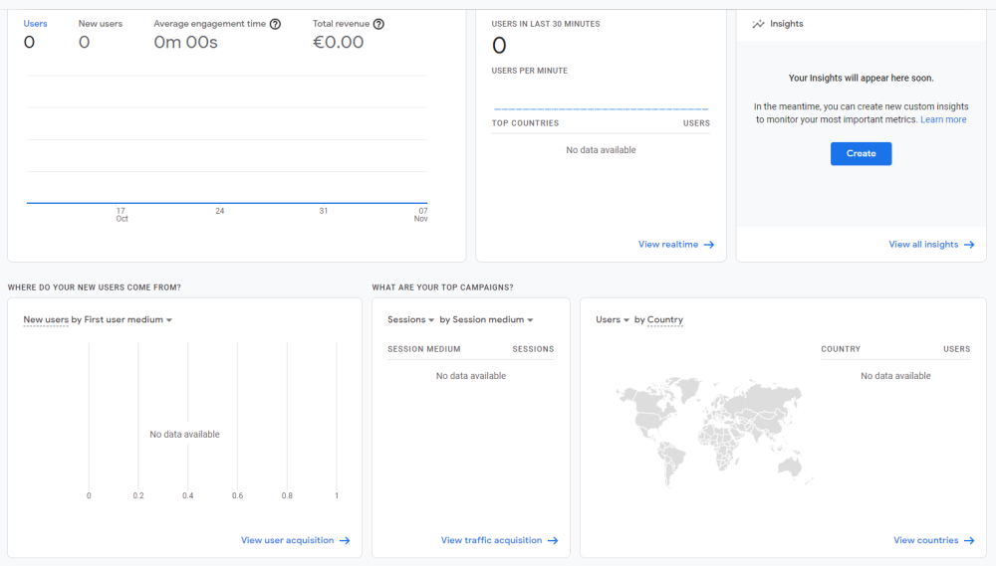
Task: Click help icon beside Total revenue
Action: tap(378, 24)
